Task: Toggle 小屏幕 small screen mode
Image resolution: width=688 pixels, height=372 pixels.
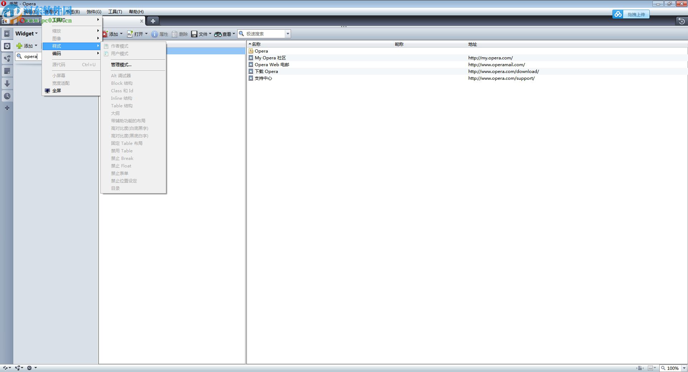Action: click(71, 76)
